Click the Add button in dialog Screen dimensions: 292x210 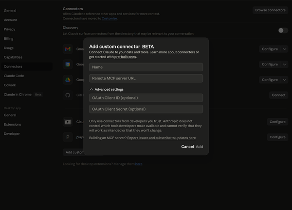[x=200, y=146]
